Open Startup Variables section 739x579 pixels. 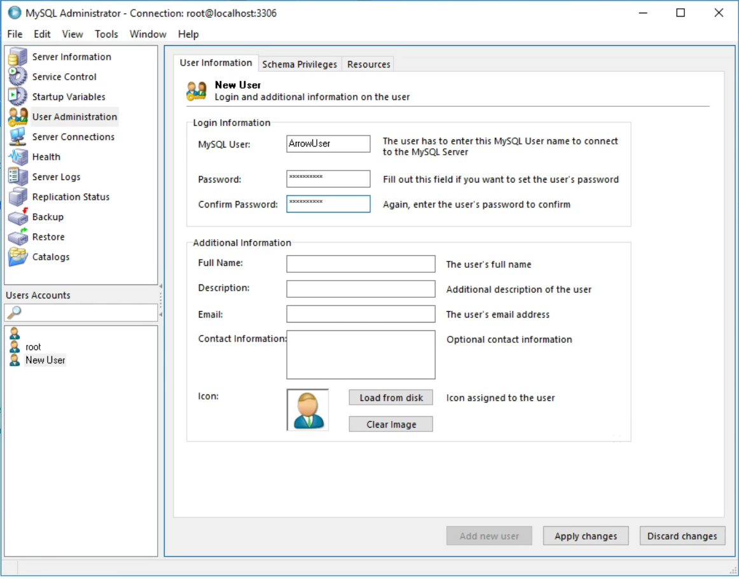[69, 97]
